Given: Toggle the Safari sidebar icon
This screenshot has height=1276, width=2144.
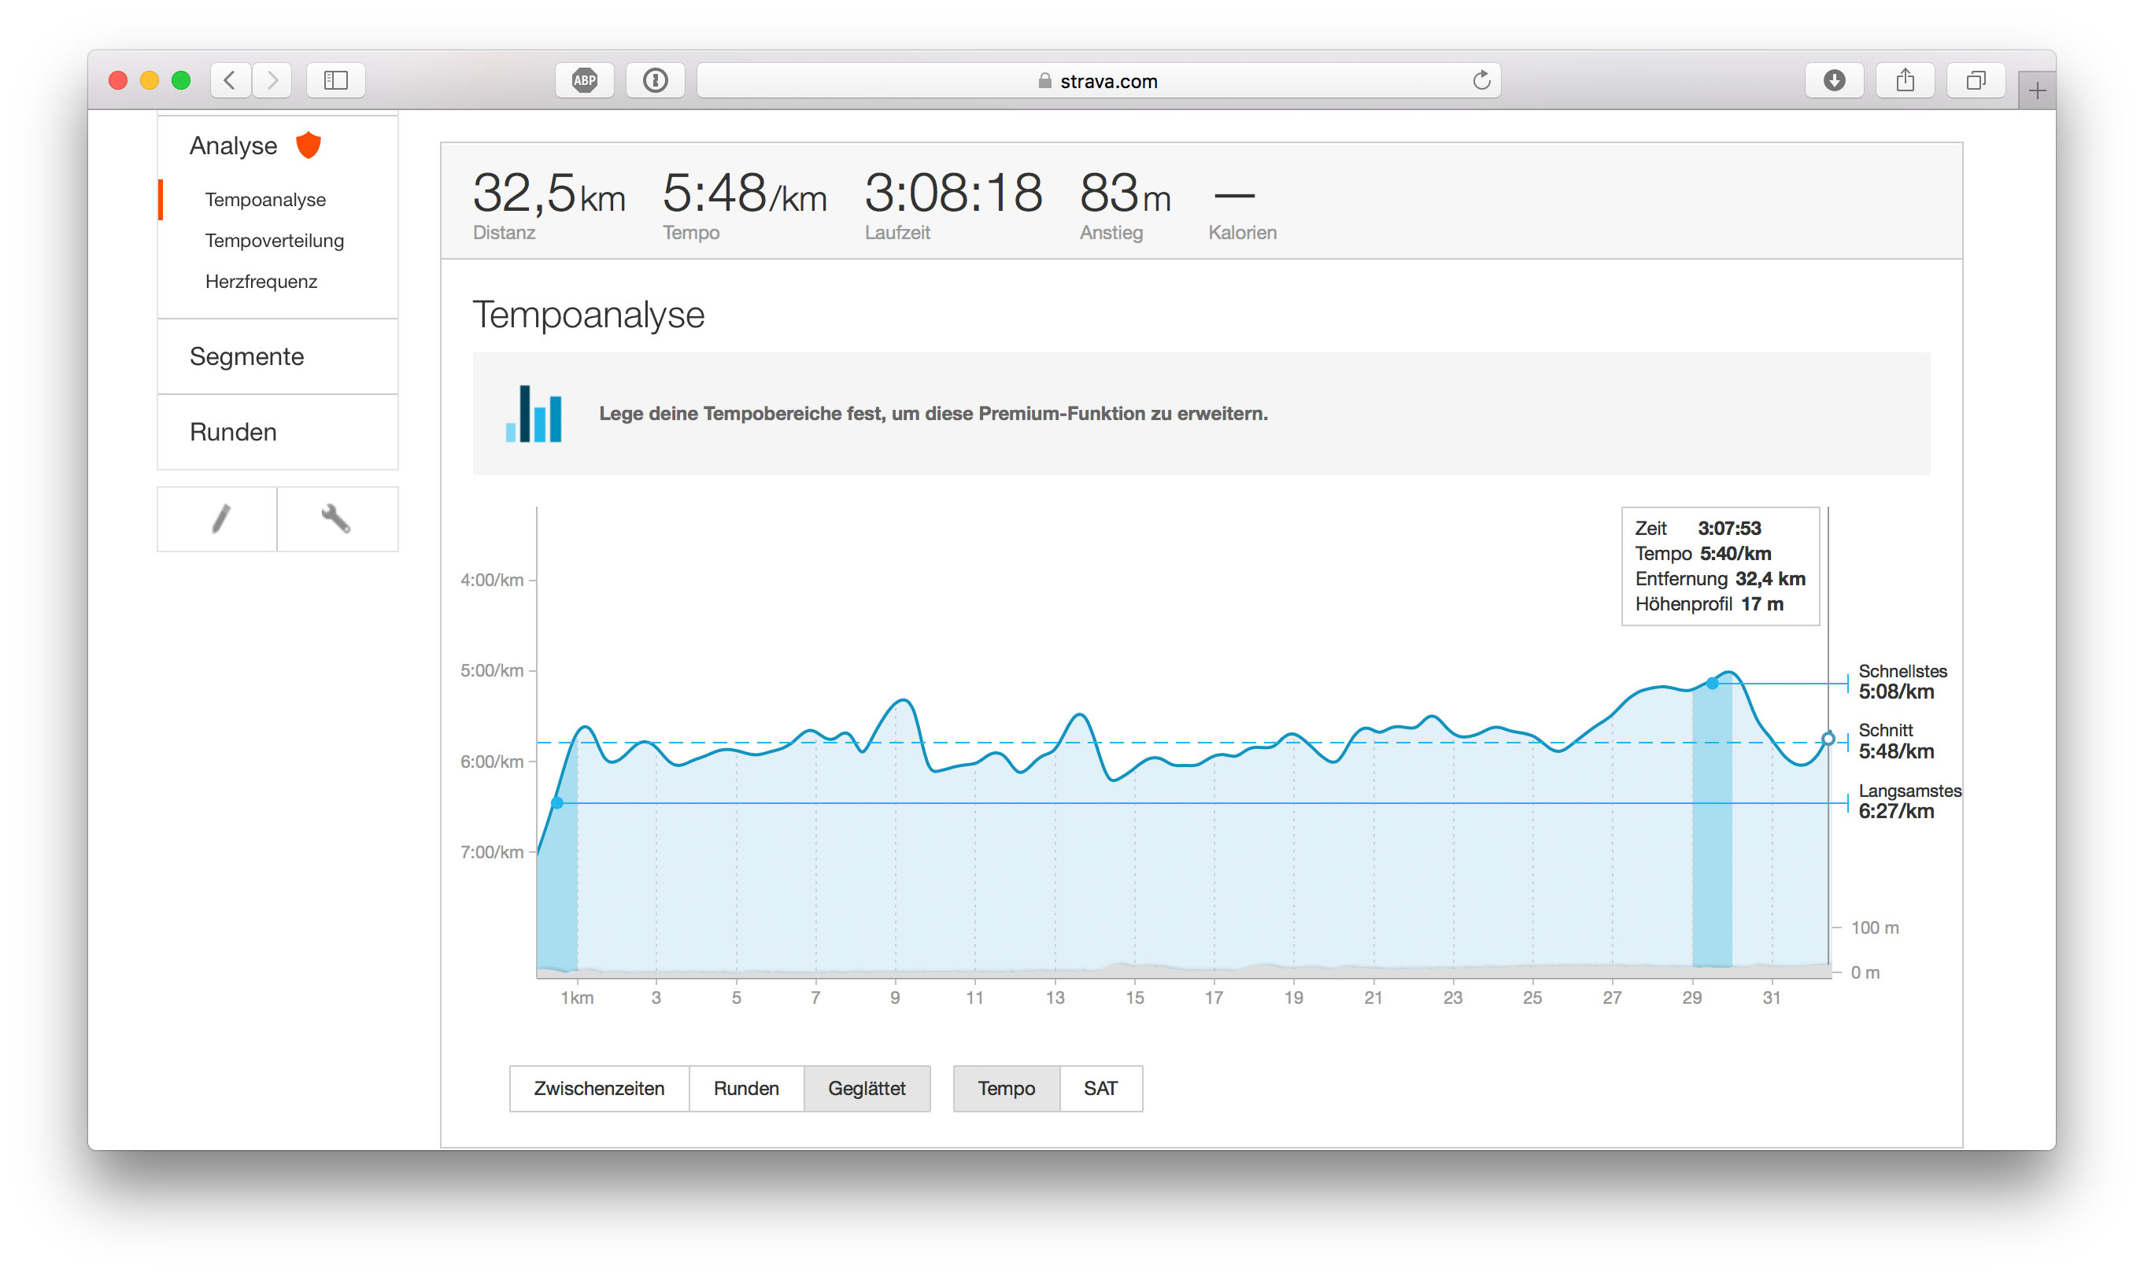Looking at the screenshot, I should (x=335, y=81).
